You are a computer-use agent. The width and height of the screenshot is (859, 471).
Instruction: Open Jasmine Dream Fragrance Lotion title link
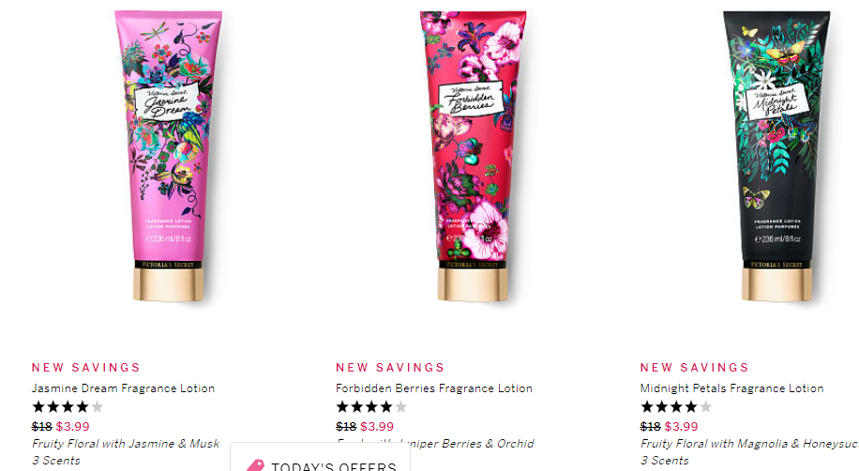coord(123,388)
